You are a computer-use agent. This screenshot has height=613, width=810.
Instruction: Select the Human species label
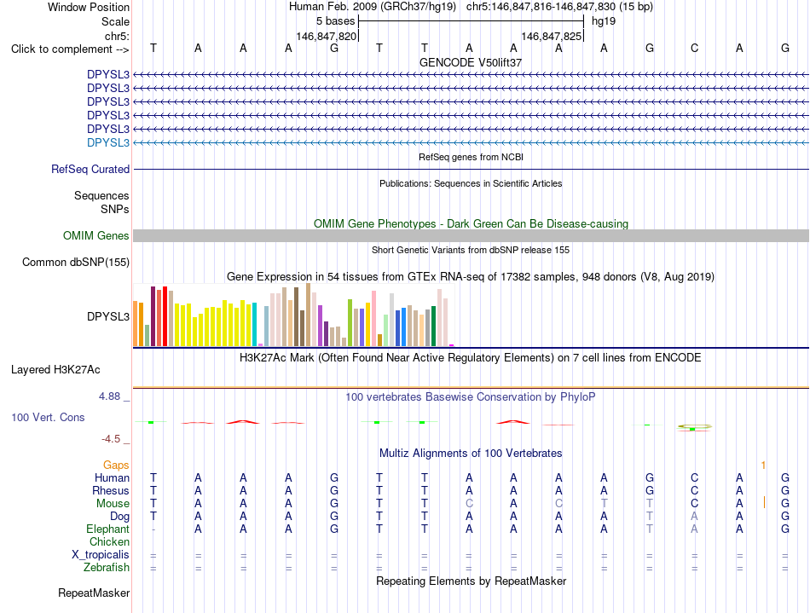click(112, 477)
